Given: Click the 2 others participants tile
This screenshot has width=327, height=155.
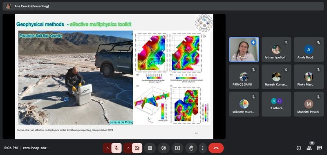Looking at the screenshot, I should 277,104.
